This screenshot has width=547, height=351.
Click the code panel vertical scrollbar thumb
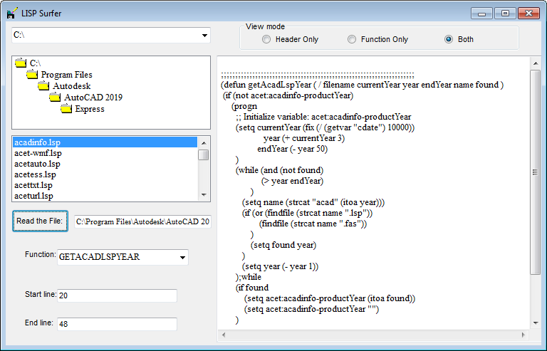pyautogui.click(x=535, y=172)
